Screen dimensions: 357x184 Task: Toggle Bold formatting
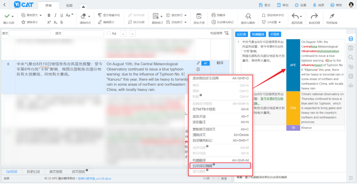pos(49,15)
